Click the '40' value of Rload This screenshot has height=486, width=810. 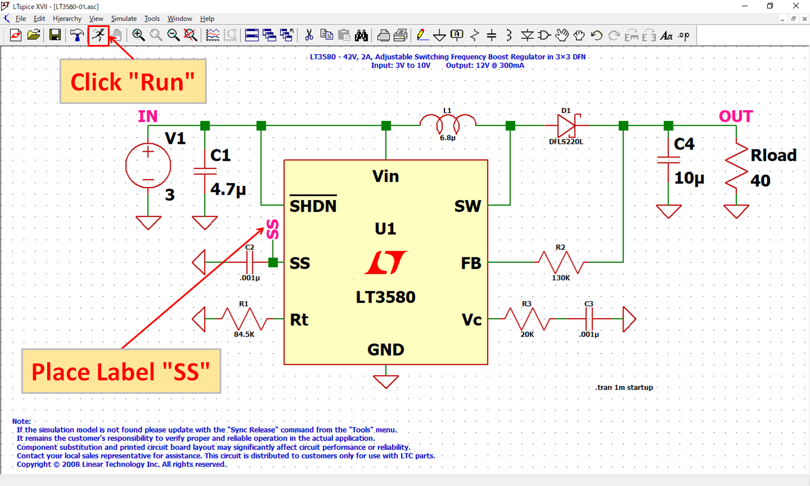(761, 180)
